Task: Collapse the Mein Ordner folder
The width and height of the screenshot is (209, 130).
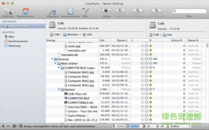Action: [x=55, y=63]
